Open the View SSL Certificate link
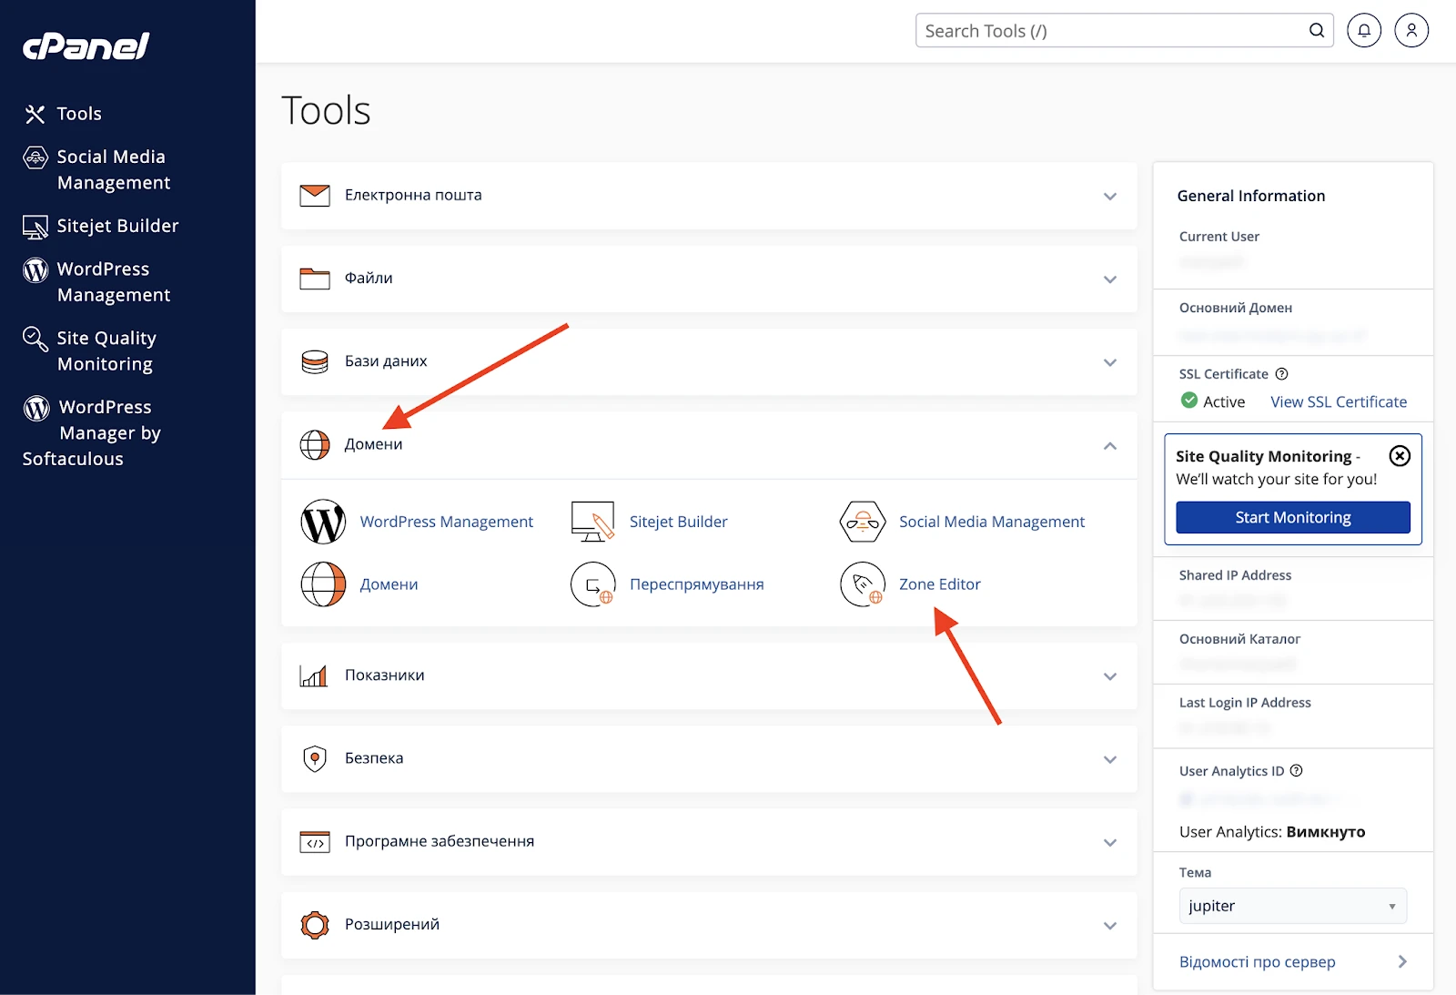The height and width of the screenshot is (995, 1456). 1339,401
